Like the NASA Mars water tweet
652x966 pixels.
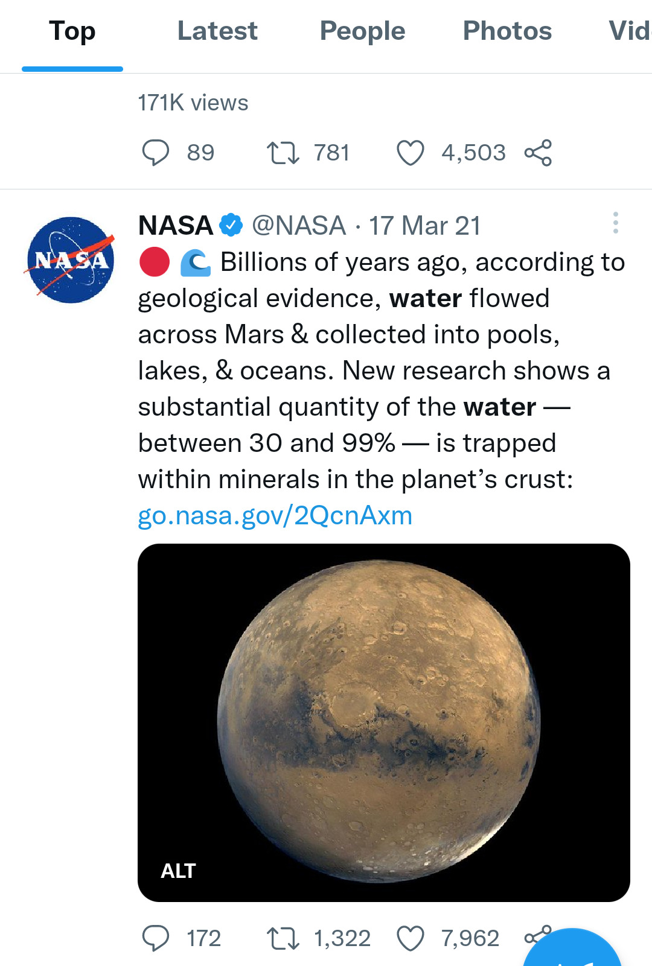411,938
